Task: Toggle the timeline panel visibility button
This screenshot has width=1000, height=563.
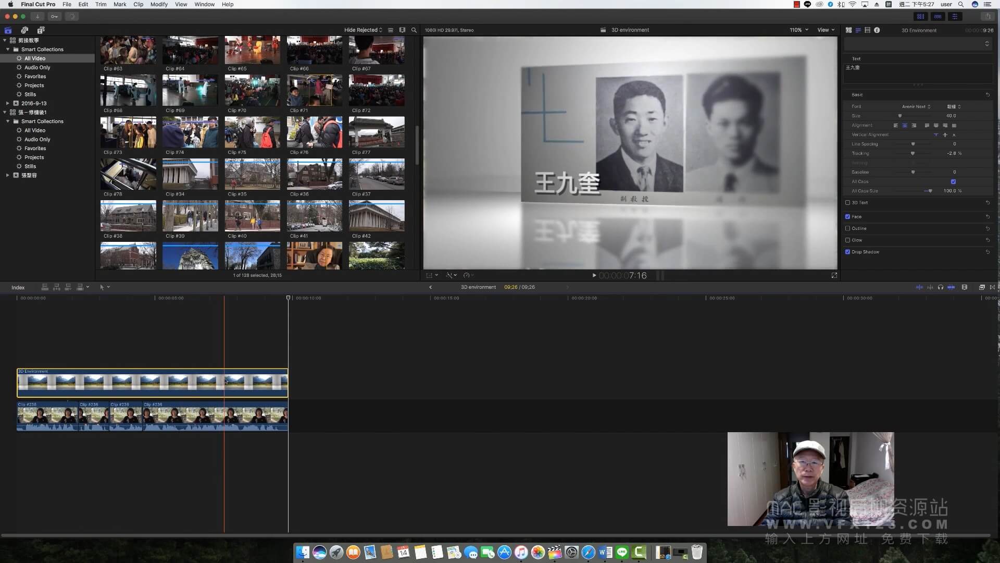Action: [x=938, y=17]
